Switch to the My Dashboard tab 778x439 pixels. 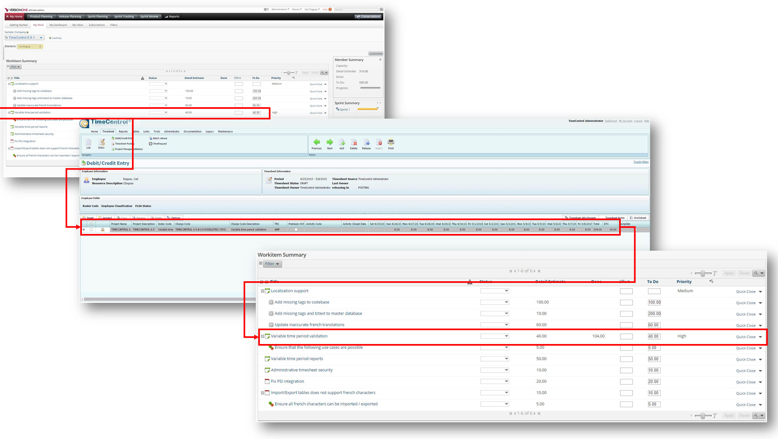click(x=58, y=25)
